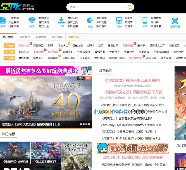
Task: Open the DNF game link
Action: [51, 46]
